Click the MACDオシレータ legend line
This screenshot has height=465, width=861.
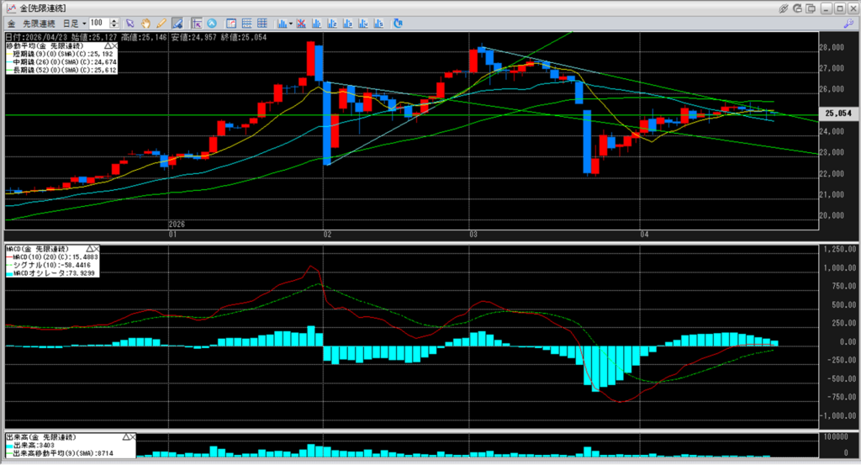pos(52,272)
